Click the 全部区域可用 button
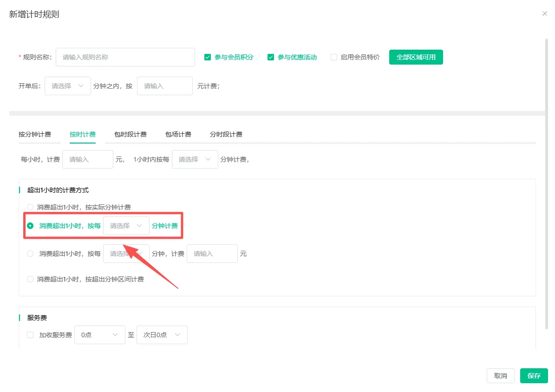 (416, 58)
